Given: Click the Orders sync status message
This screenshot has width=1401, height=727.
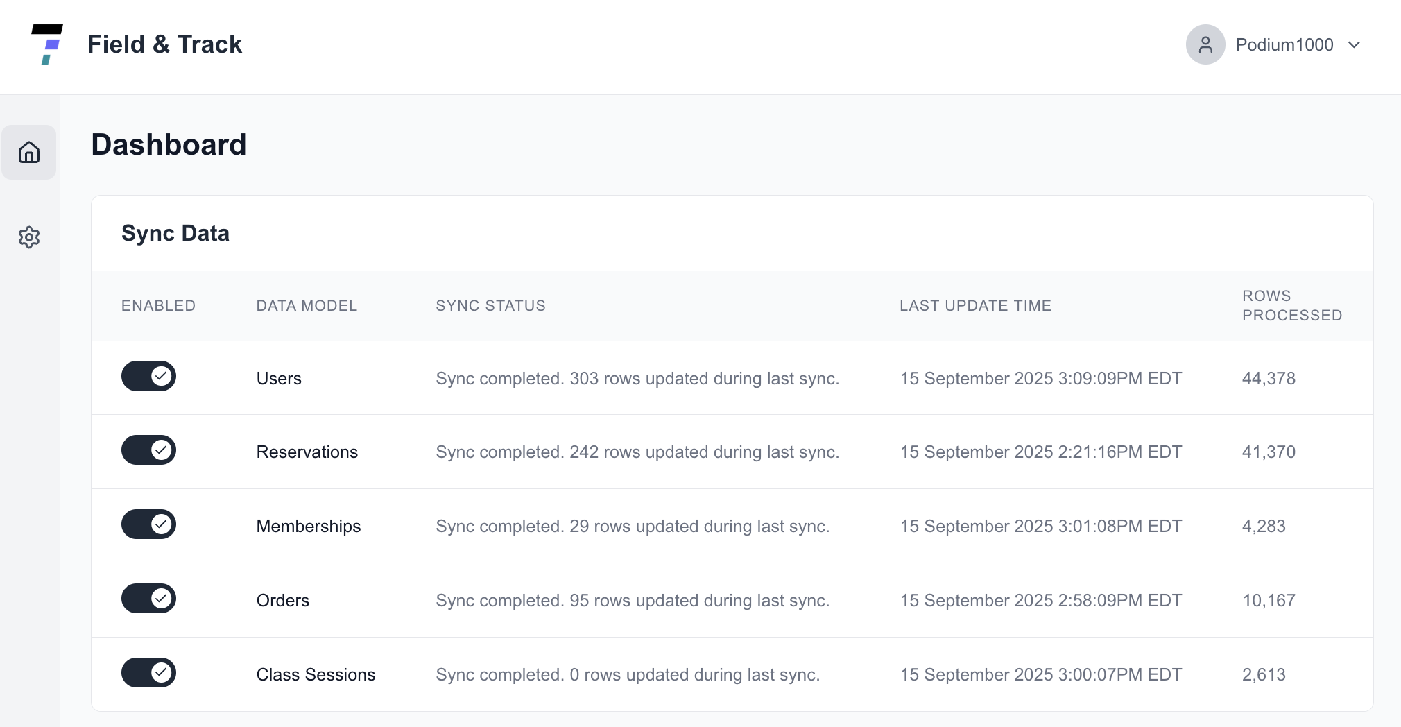Looking at the screenshot, I should point(632,601).
